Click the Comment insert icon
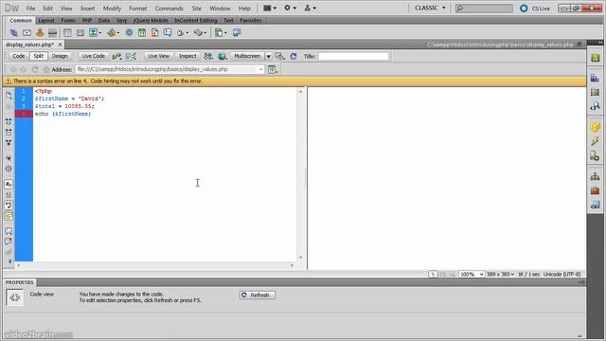Image resolution: width=606 pixels, height=341 pixels. point(168,33)
